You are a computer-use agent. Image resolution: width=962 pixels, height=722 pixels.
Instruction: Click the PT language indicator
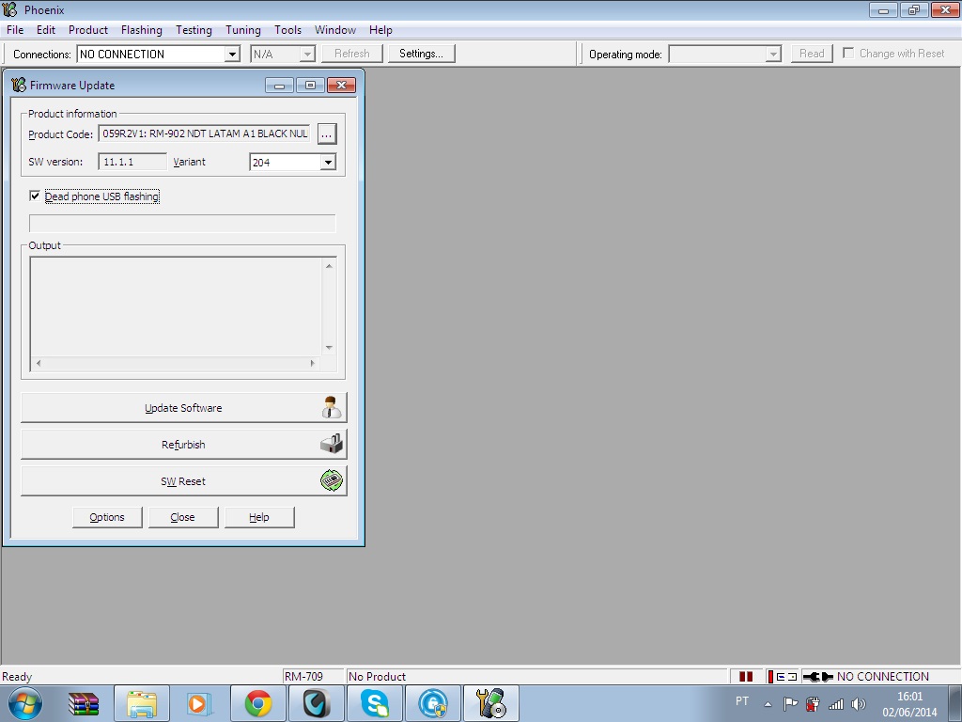(742, 701)
